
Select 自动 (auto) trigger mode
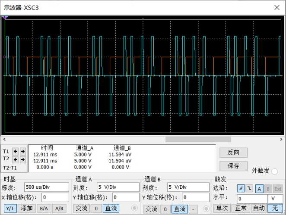[x=259, y=208]
